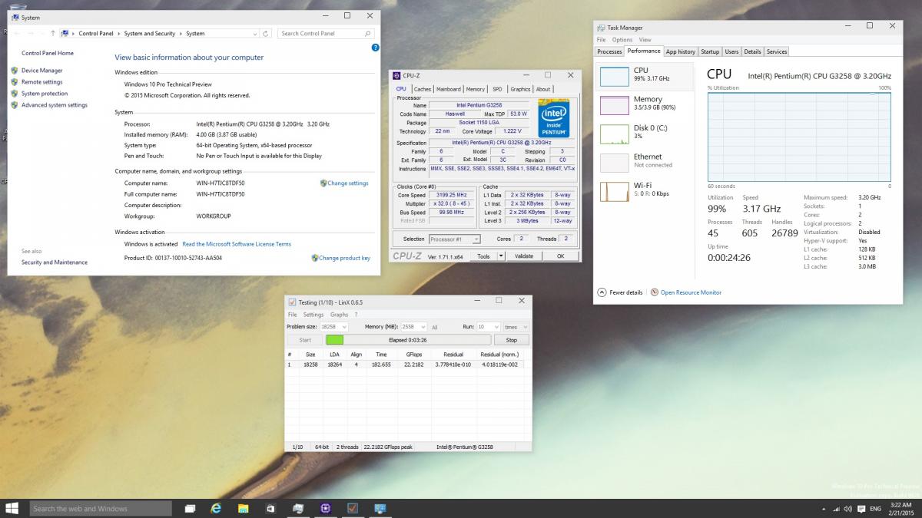Read the Microsoft Software License Terms link

click(x=237, y=244)
